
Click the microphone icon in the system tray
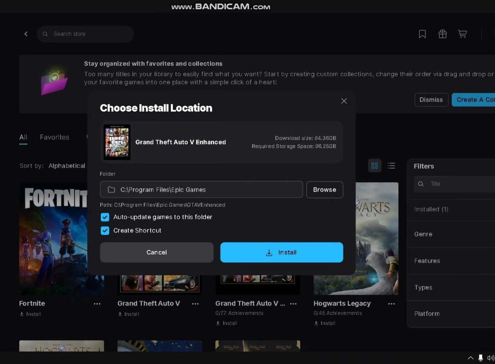coord(481,358)
